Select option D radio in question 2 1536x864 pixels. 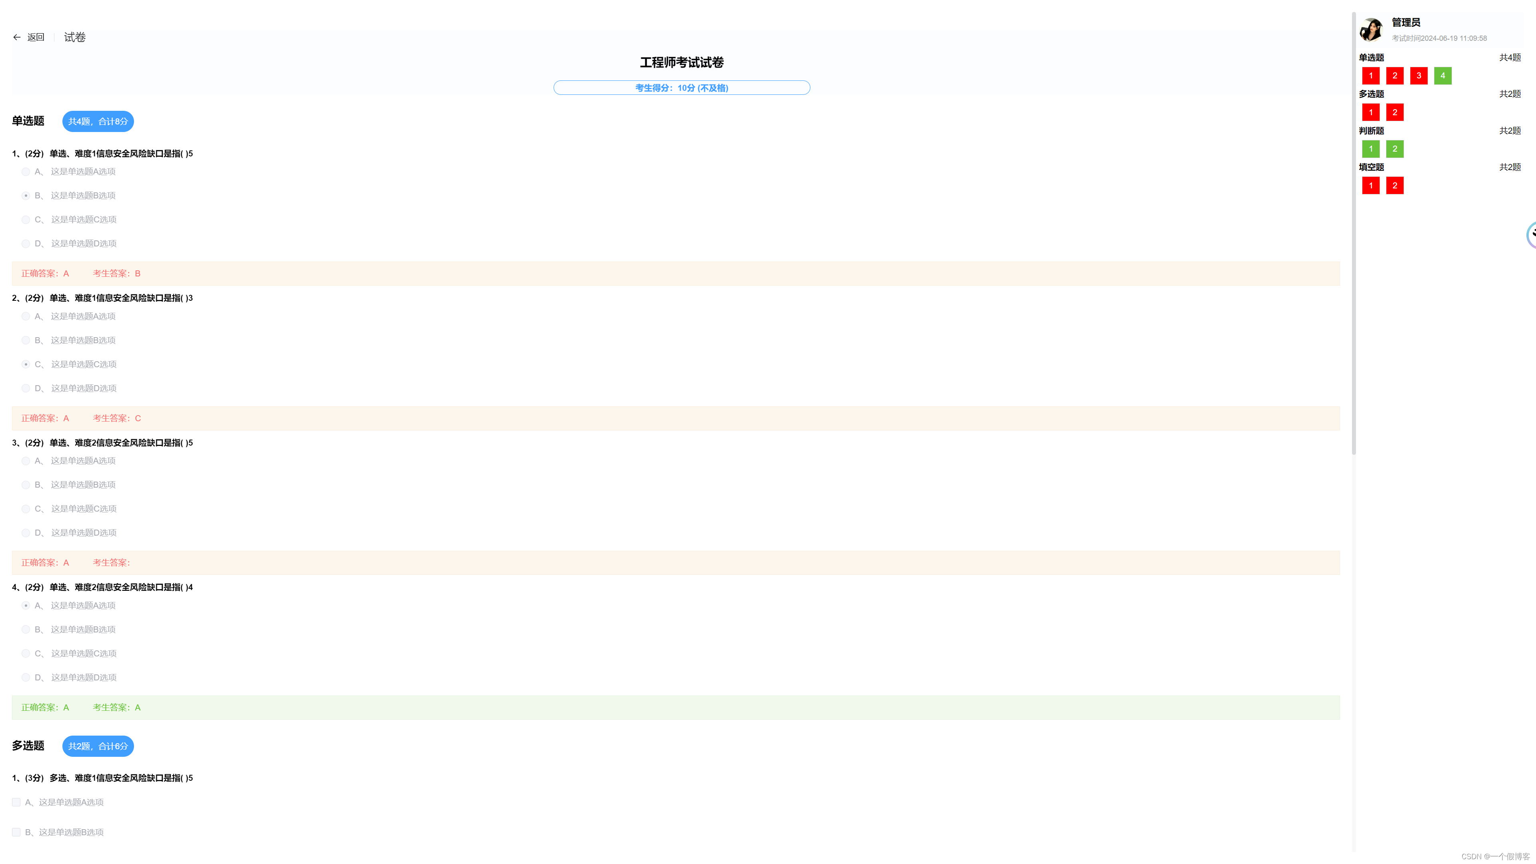(26, 388)
